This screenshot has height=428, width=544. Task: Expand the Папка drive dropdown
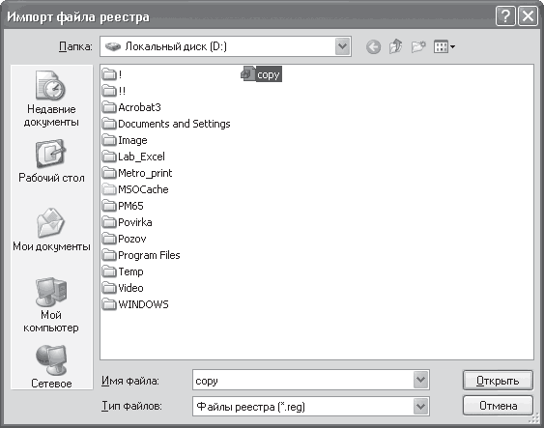click(x=342, y=46)
